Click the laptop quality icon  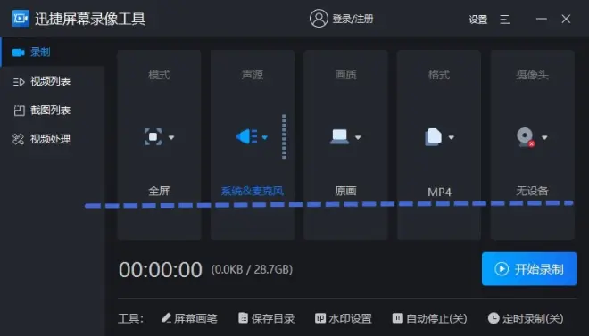340,136
